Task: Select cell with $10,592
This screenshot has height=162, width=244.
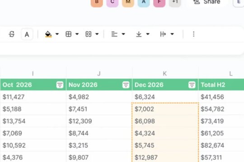Action: [x=33, y=145]
